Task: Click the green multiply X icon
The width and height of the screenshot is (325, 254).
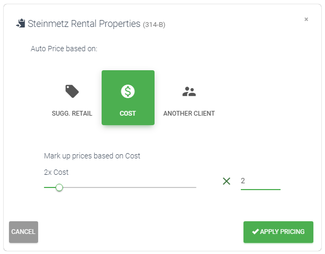Action: point(227,181)
